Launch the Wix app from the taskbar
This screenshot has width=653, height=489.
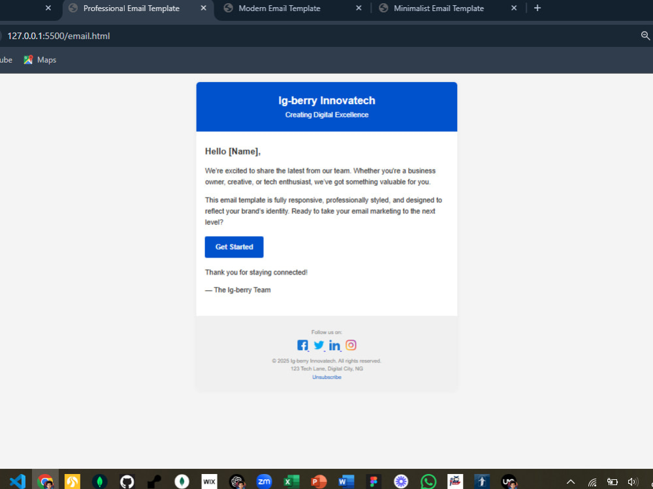pos(209,482)
